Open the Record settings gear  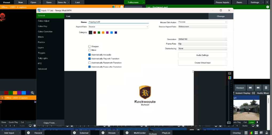click(x=28, y=133)
